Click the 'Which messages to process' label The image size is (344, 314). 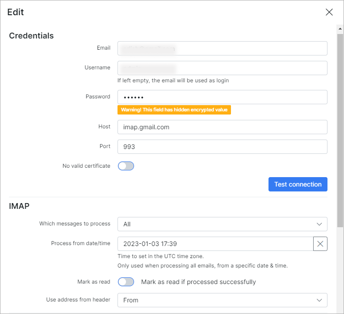pos(75,224)
